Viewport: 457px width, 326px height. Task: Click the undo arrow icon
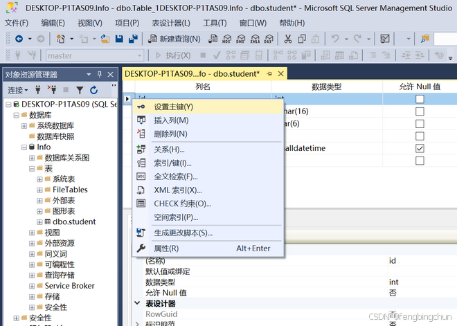coord(335,39)
